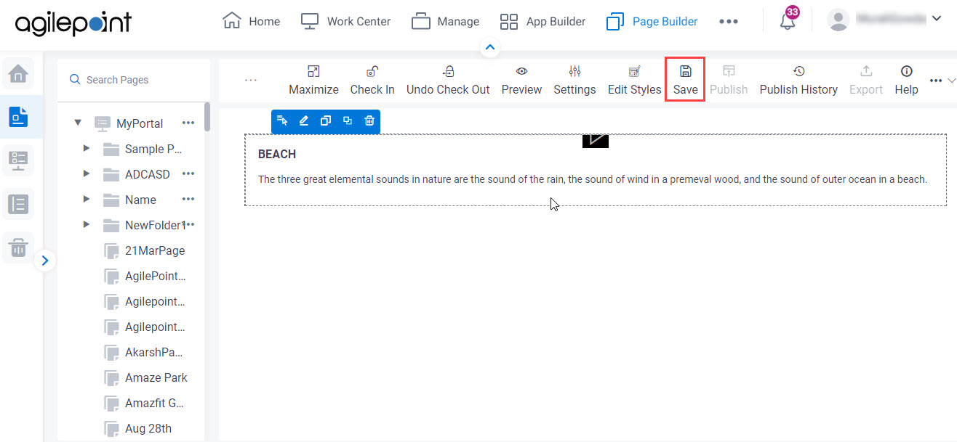This screenshot has width=957, height=442.
Task: Open the top navigation more ellipsis
Action: click(729, 22)
